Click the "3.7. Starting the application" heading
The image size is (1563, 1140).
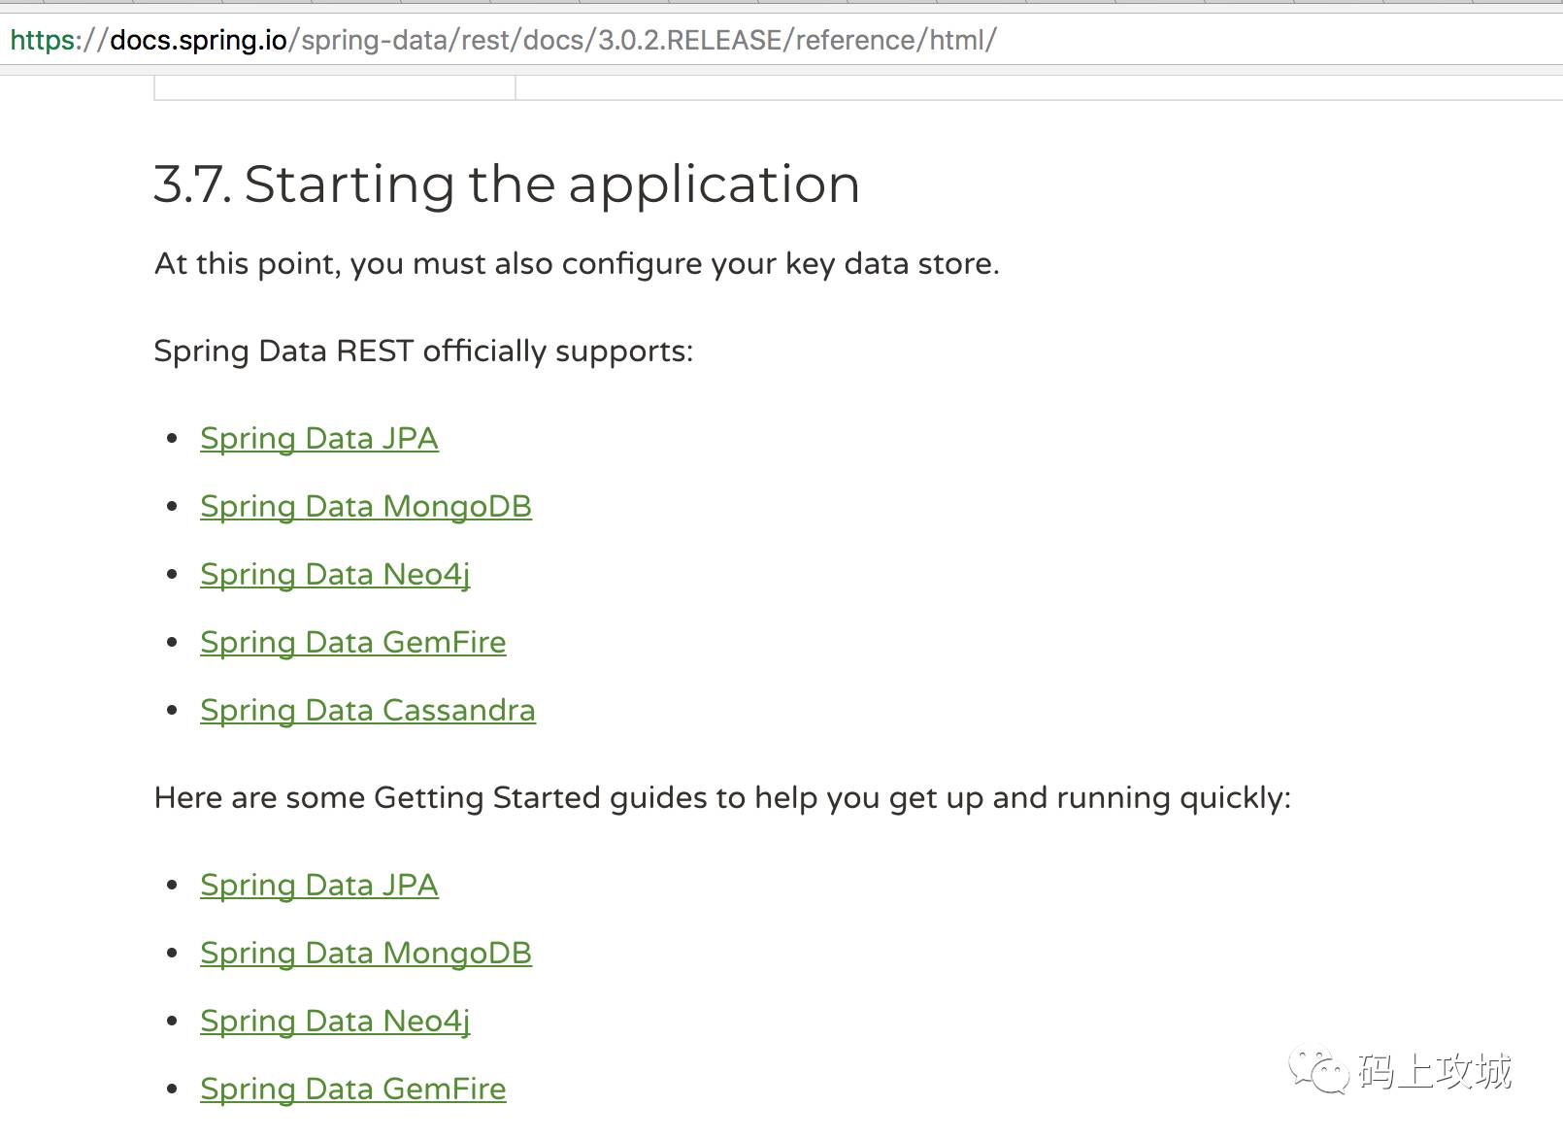(x=506, y=184)
